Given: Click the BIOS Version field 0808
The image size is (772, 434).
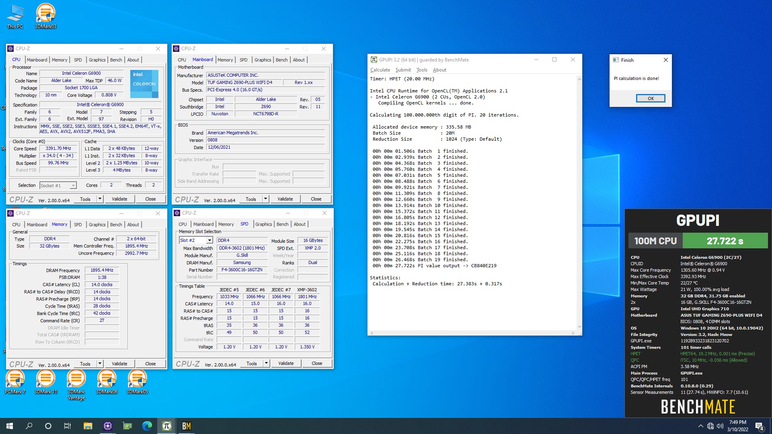Looking at the screenshot, I should click(x=265, y=140).
